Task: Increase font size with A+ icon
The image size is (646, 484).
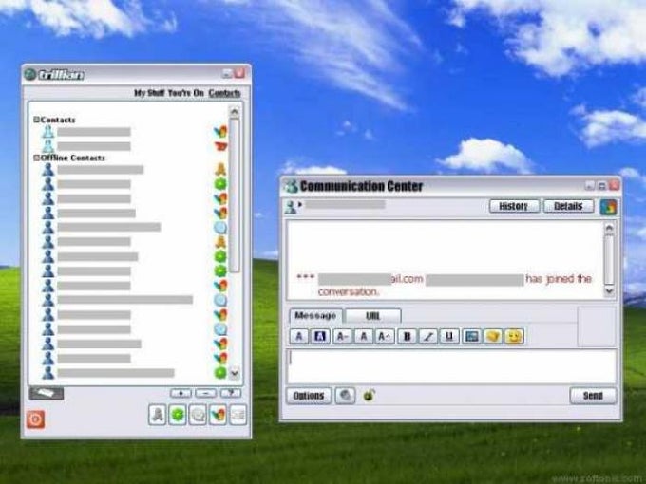Action: coord(385,336)
